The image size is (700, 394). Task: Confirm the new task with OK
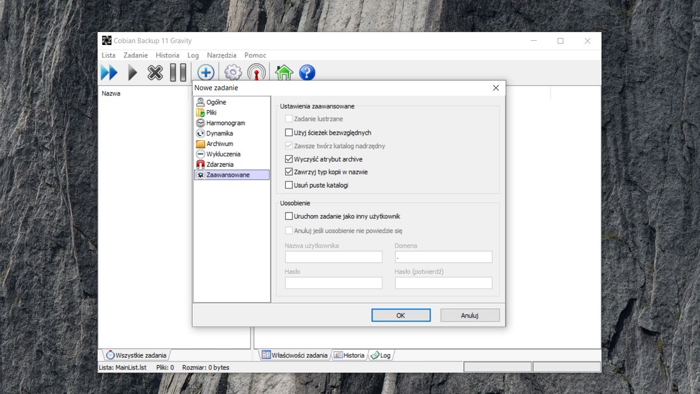pos(401,315)
